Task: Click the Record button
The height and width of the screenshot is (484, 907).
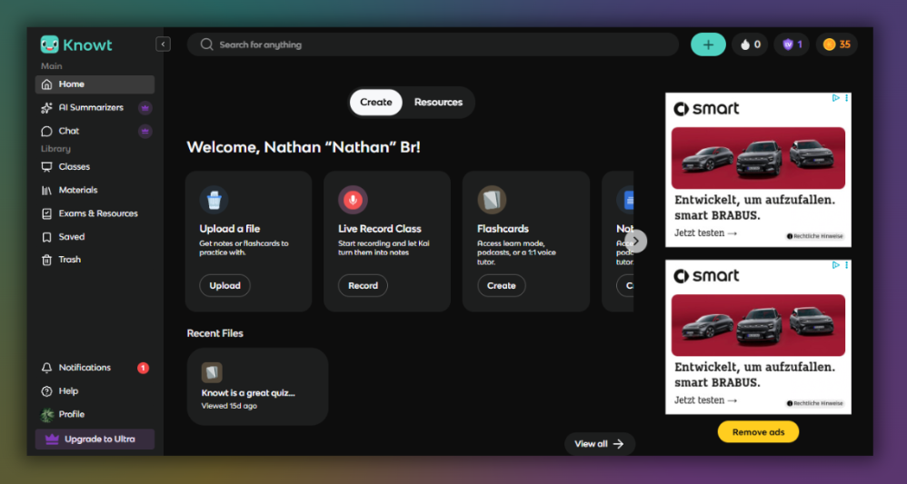Action: tap(363, 286)
